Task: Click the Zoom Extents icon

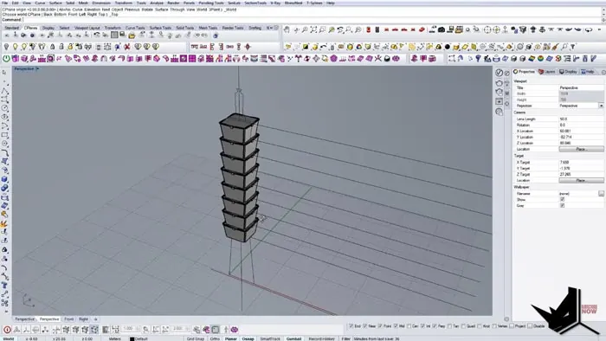Action: [x=313, y=29]
